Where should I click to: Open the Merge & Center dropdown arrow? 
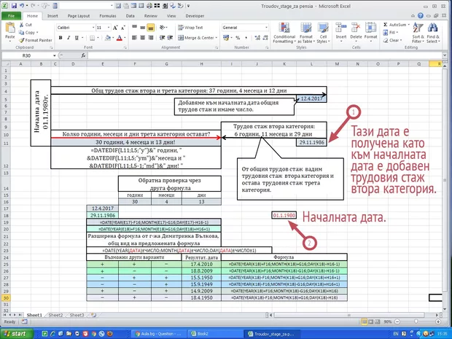pos(217,38)
